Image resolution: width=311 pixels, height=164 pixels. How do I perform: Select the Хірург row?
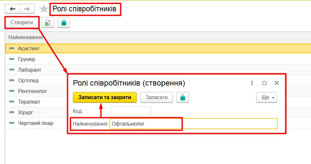tap(36, 112)
